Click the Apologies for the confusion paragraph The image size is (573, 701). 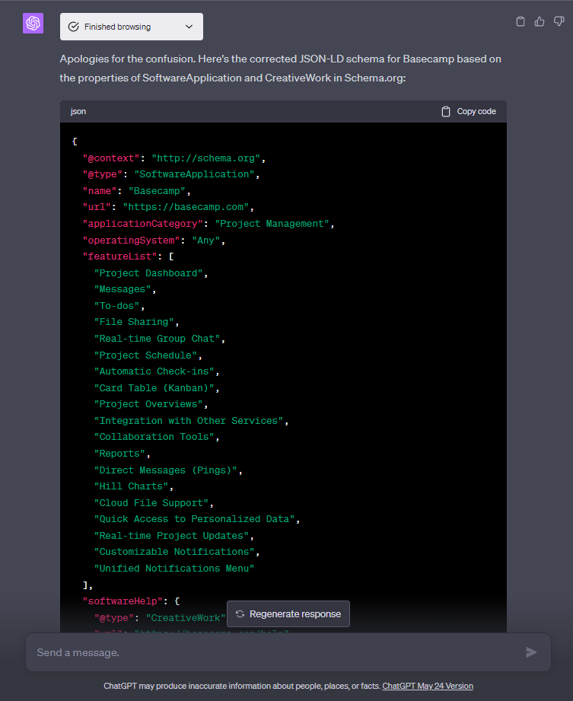tap(281, 69)
